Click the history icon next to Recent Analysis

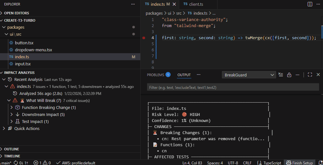10,79
